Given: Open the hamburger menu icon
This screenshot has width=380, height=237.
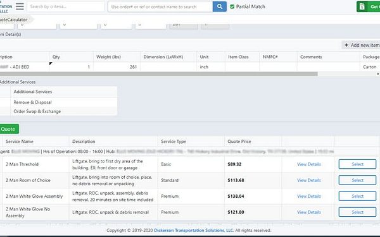Looking at the screenshot, I should click(x=20, y=6).
